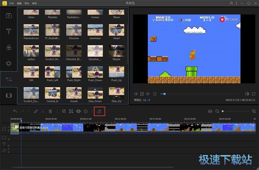Select the PaintedLines transition thumbnail

point(31,30)
